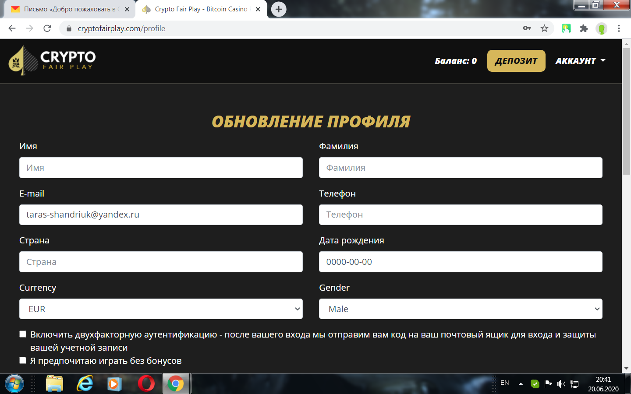The image size is (631, 394).
Task: Enable two-factor authentication checkbox
Action: click(x=23, y=334)
